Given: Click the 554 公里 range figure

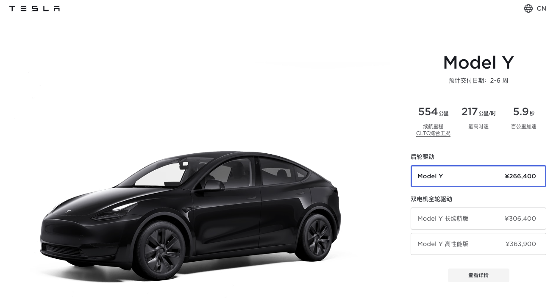Looking at the screenshot, I should tap(433, 112).
